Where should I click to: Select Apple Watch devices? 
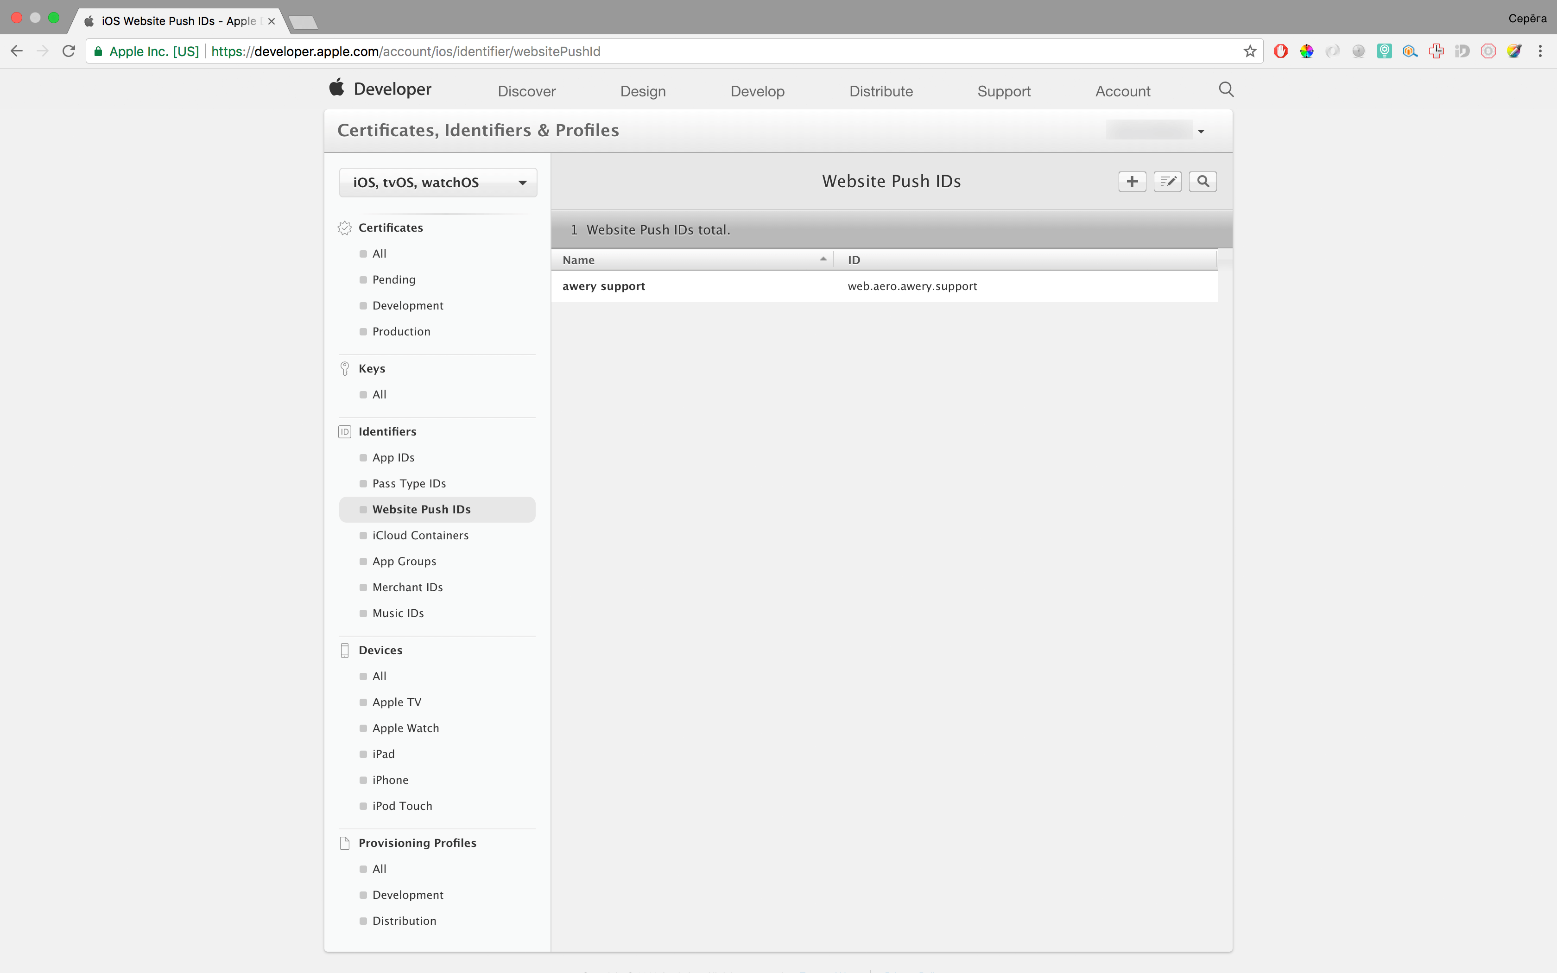[x=406, y=728]
